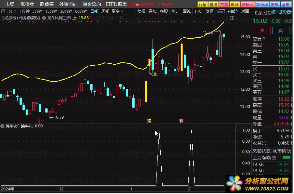294x194 pixels.
Task: Click the 买五 price 14.97
Action: 284,92
